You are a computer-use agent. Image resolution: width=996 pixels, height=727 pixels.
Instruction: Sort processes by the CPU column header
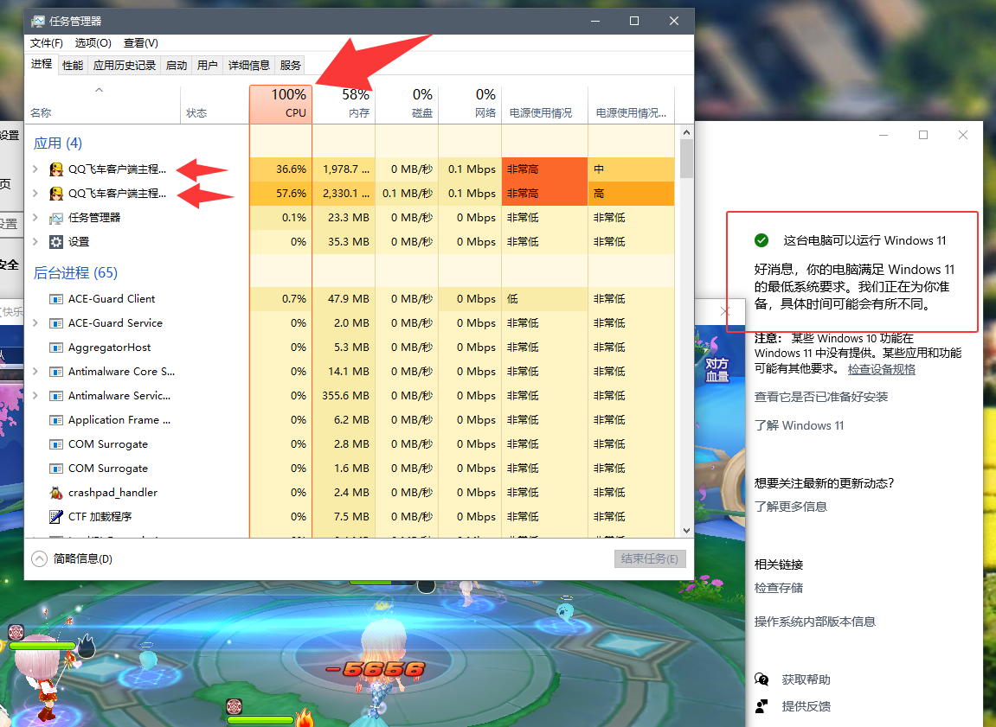(x=280, y=104)
